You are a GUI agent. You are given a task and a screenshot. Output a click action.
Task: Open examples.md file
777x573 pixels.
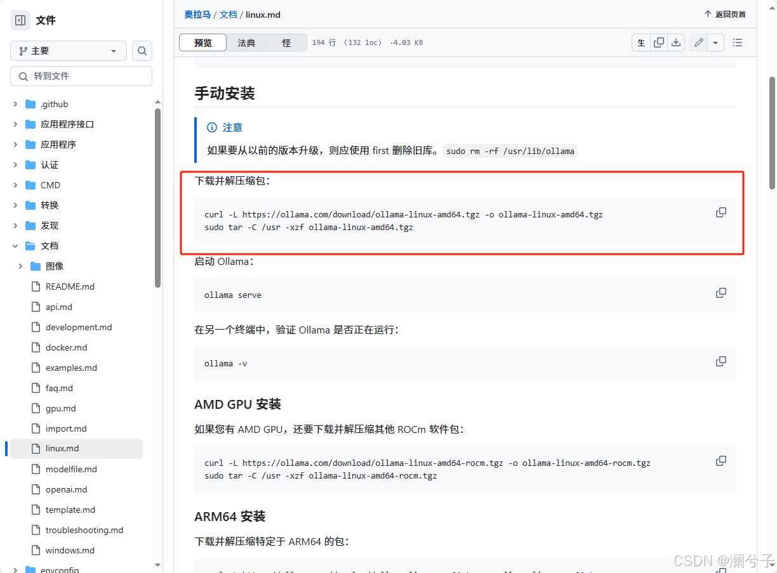71,368
